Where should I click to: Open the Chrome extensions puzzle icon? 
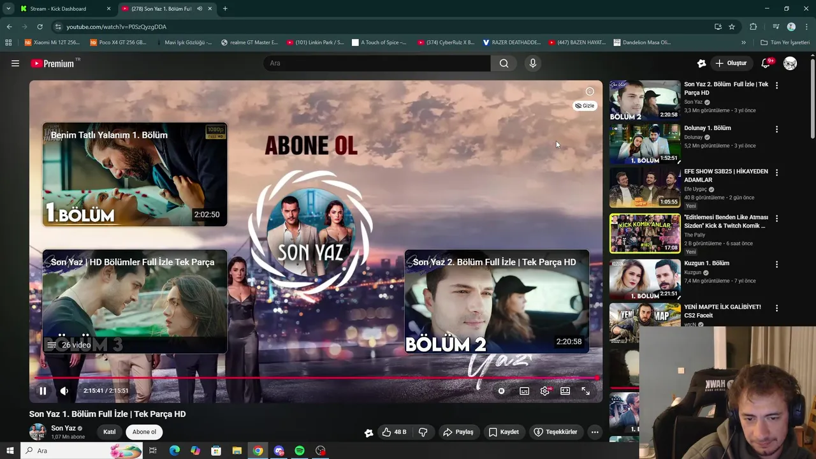[x=753, y=27]
